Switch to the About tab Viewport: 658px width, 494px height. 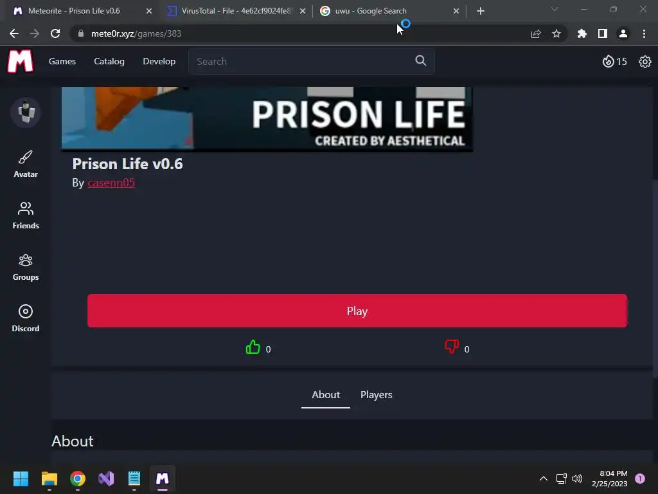click(x=326, y=396)
